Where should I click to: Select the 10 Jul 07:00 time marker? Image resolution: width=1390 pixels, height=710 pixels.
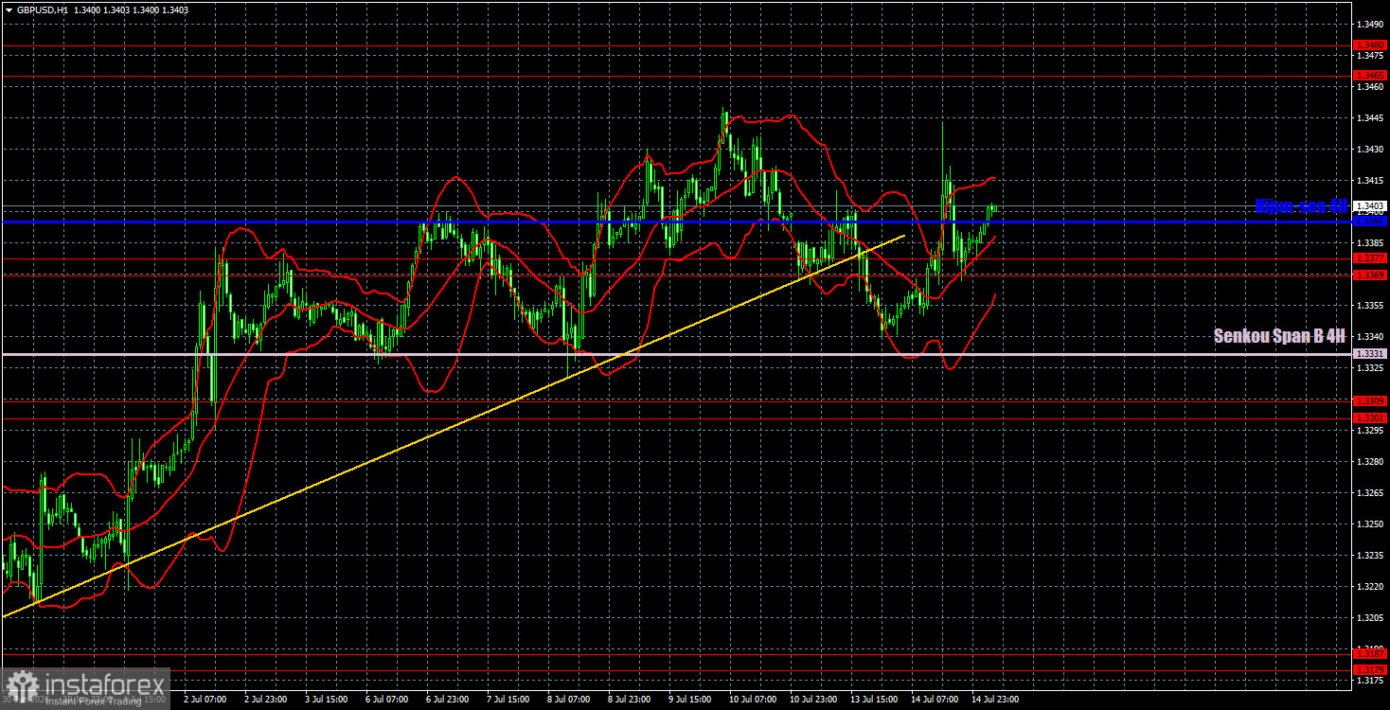(752, 700)
